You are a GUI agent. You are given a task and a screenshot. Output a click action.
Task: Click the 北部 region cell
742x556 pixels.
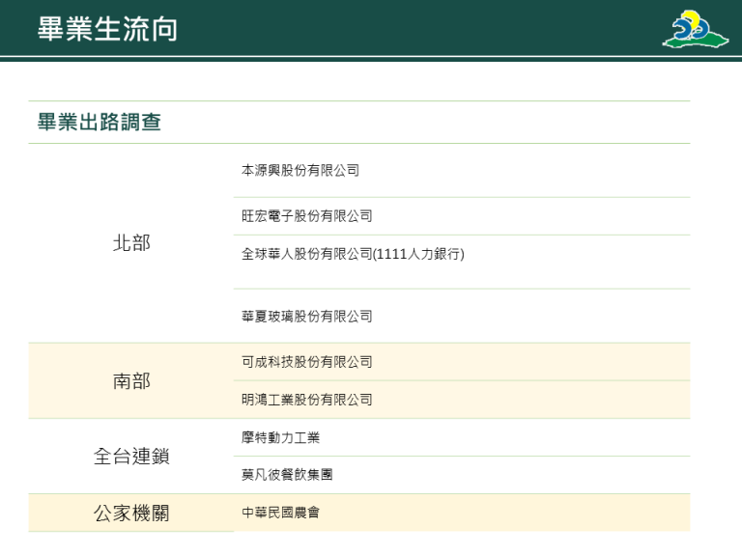131,243
